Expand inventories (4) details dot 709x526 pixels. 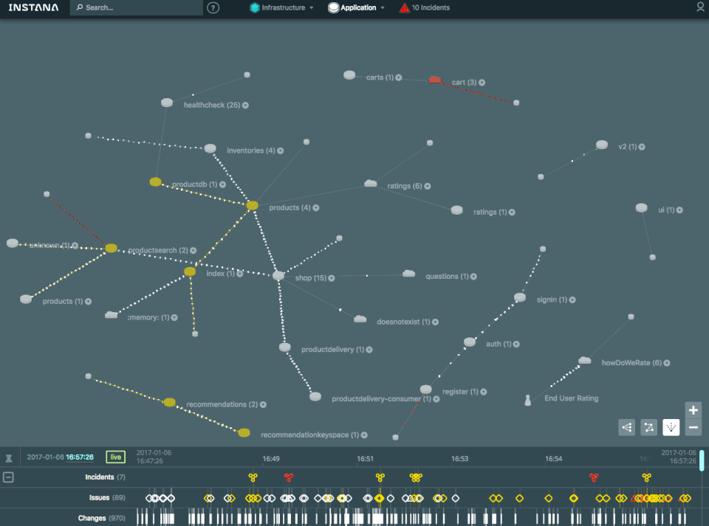[281, 150]
